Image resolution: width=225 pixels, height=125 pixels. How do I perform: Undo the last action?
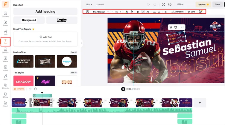(x=148, y=4)
